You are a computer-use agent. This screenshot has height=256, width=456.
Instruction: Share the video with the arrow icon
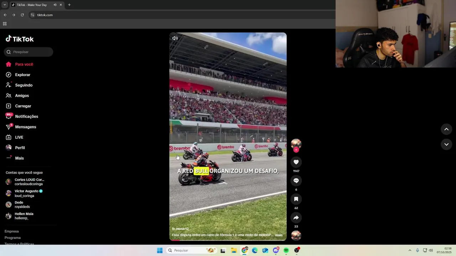coord(296,218)
